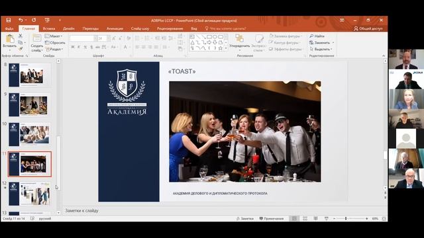Open the Вид ribbon tab
Viewport: 424px width, 238px height.
tap(194, 28)
